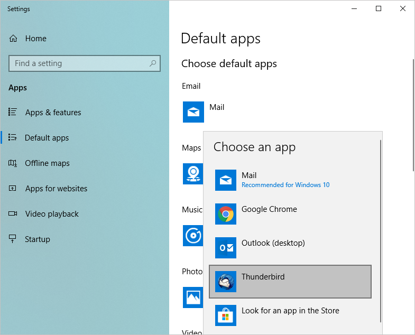The width and height of the screenshot is (415, 335).
Task: Open current Email default app Mail
Action: coord(193,112)
